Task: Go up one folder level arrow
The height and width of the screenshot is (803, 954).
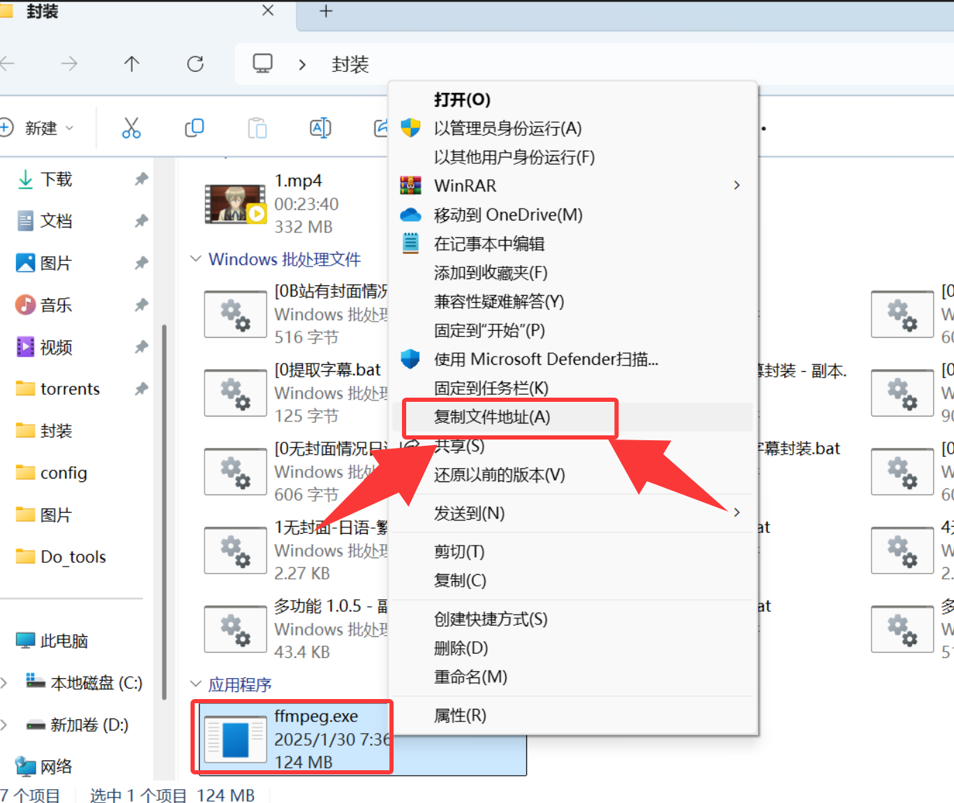Action: pos(131,64)
